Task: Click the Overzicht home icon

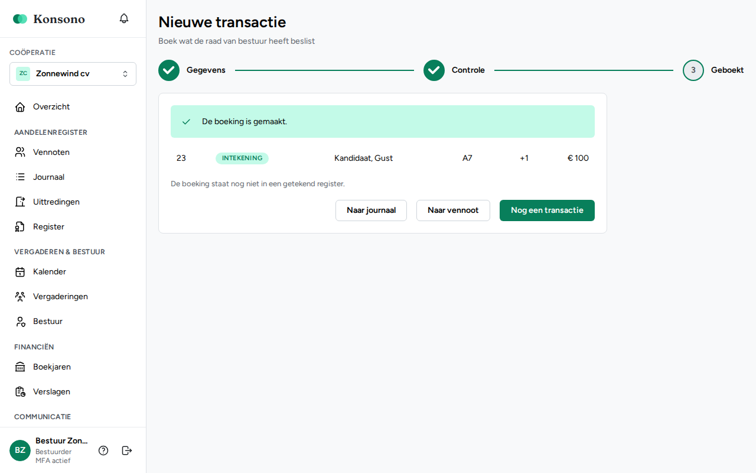Action: tap(20, 107)
